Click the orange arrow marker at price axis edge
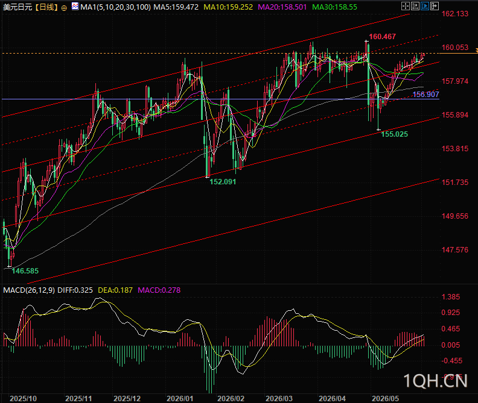Viewport: 478px width, 403px height. [x=476, y=49]
